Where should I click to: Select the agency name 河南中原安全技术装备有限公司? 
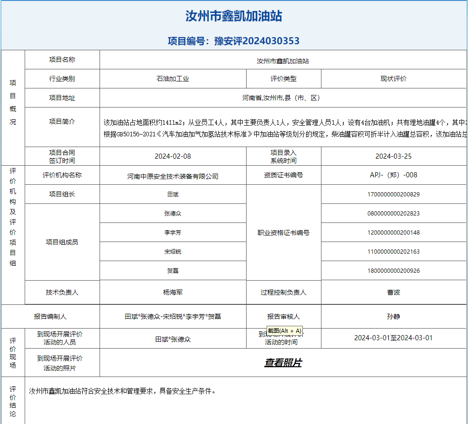click(173, 176)
